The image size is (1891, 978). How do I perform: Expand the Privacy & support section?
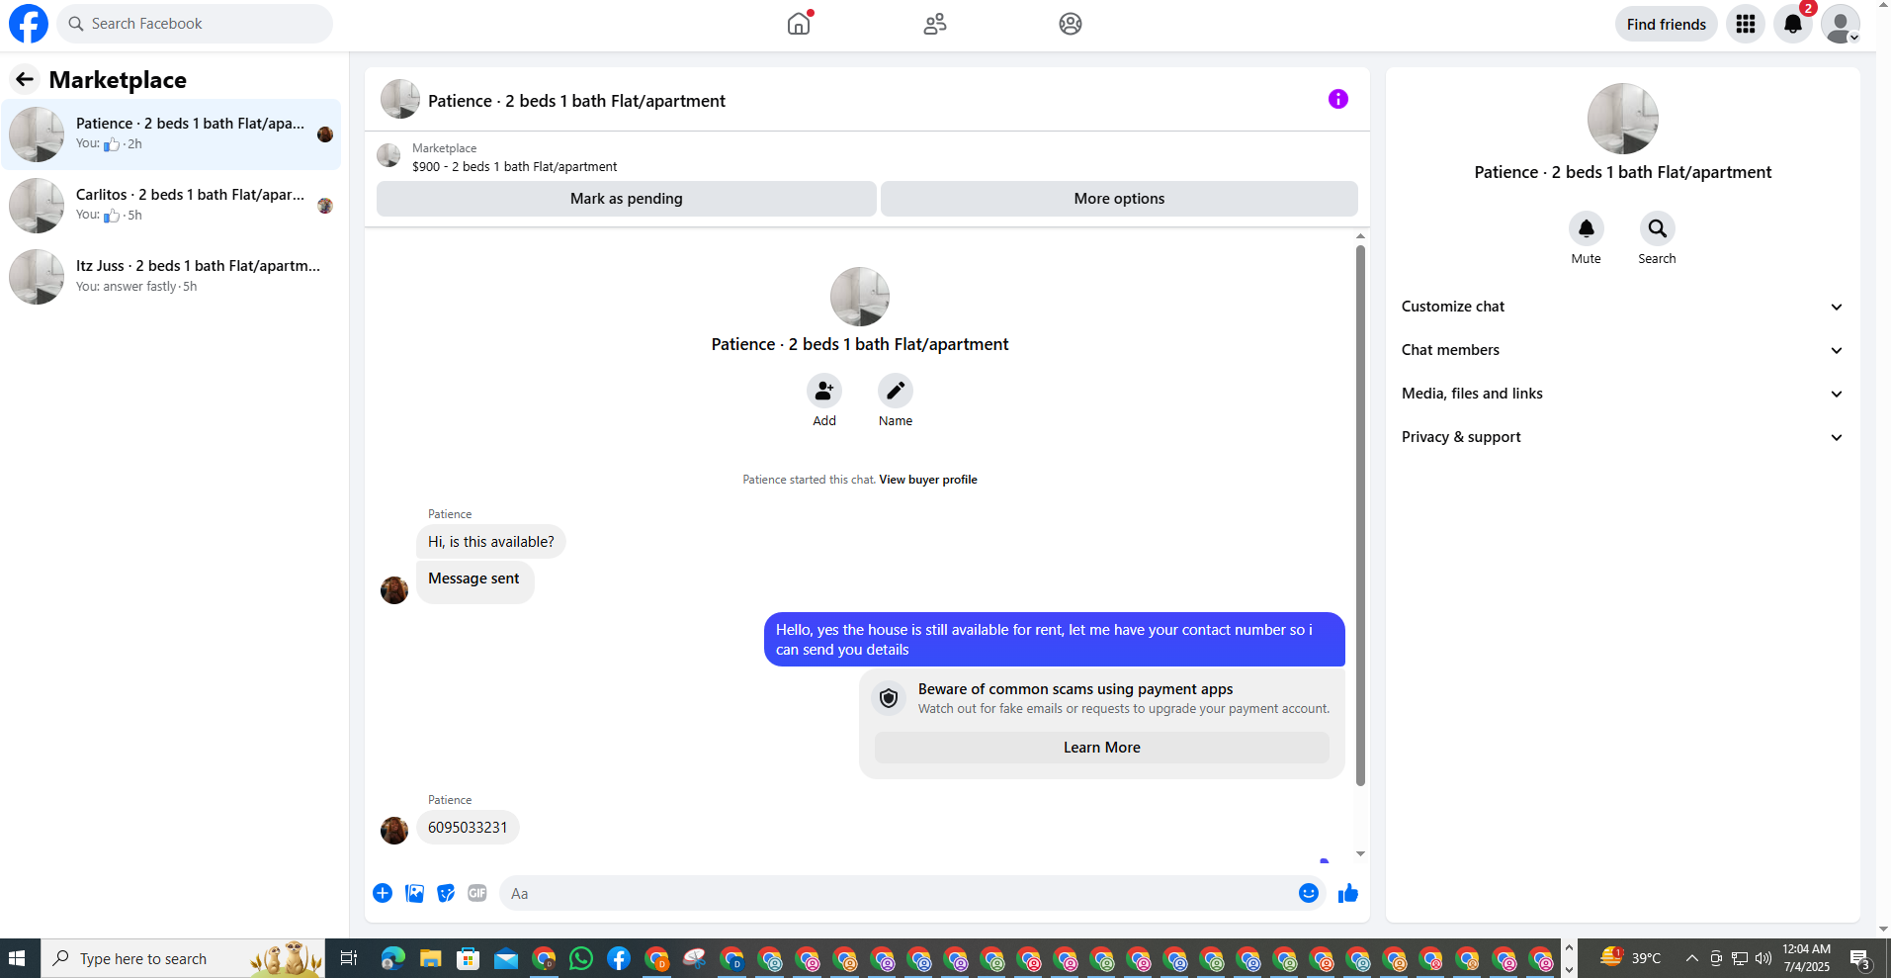[x=1622, y=437]
